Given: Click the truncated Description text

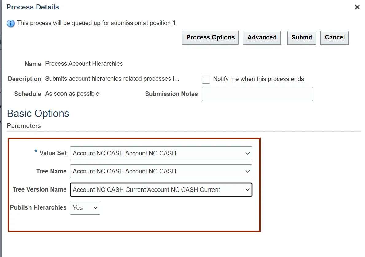Looking at the screenshot, I should click(112, 79).
